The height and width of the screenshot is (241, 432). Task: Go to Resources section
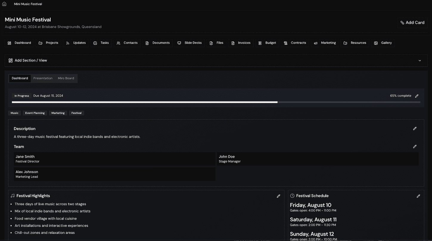tap(355, 43)
